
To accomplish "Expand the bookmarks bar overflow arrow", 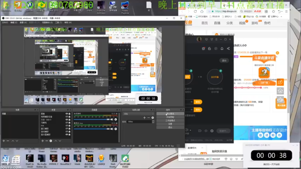I will (281, 17).
